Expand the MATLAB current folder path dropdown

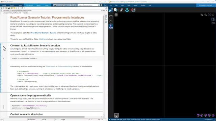pos(104,8)
